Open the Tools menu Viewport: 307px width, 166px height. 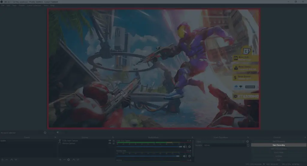[x=46, y=5]
